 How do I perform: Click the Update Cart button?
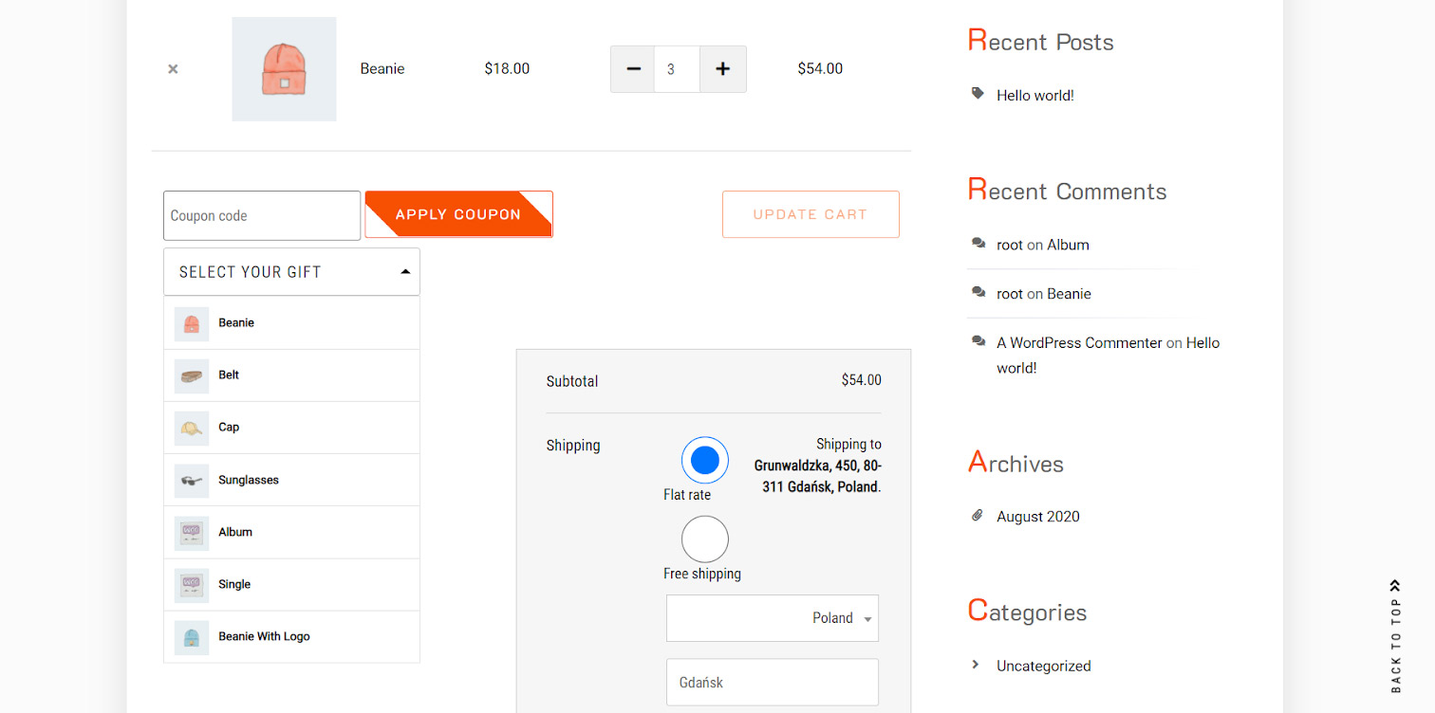coord(810,214)
